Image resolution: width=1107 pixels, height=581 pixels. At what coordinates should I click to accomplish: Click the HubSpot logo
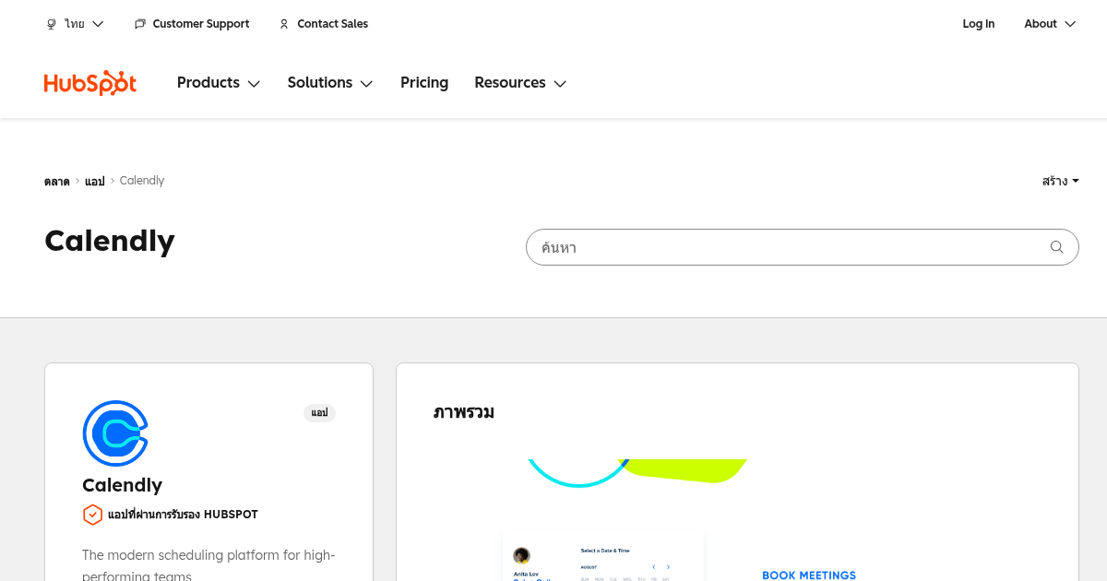pos(90,83)
